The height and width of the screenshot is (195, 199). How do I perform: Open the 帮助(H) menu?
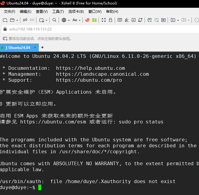pyautogui.click(x=112, y=12)
